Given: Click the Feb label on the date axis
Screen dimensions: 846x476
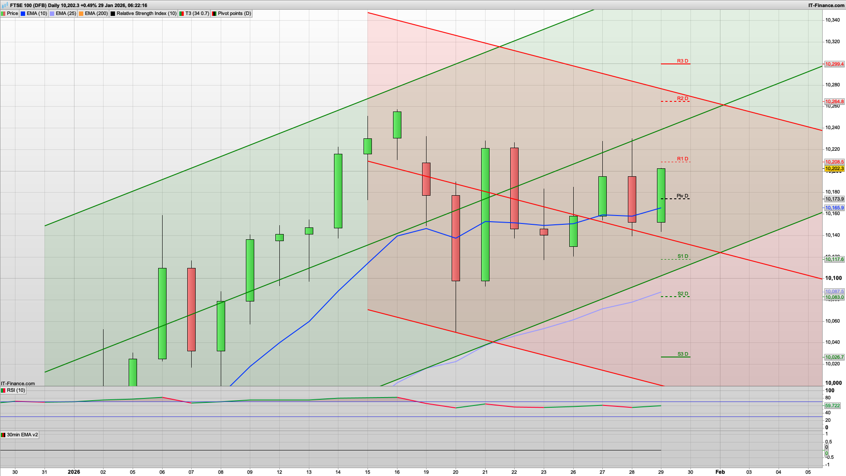Looking at the screenshot, I should point(720,472).
